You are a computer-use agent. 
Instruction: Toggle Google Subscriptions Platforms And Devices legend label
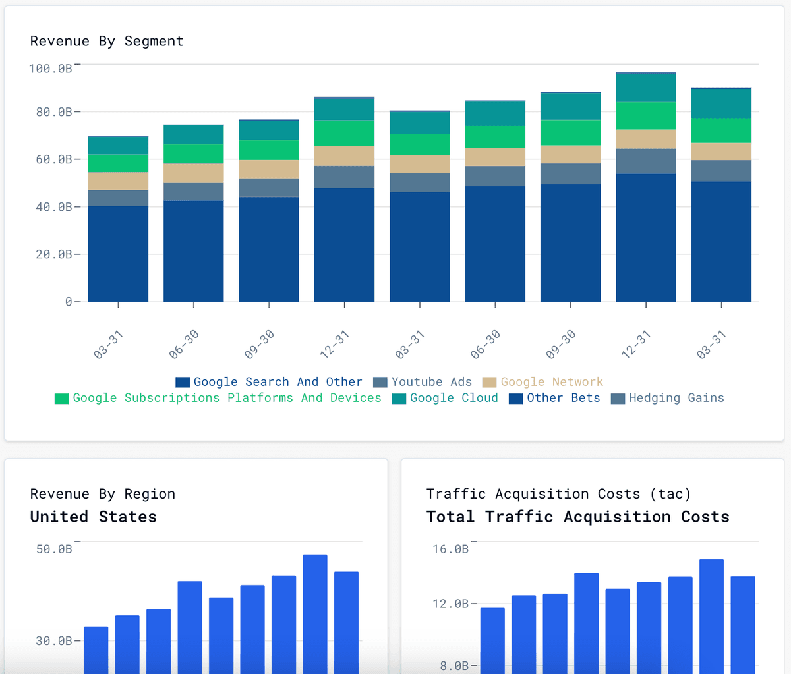(227, 398)
